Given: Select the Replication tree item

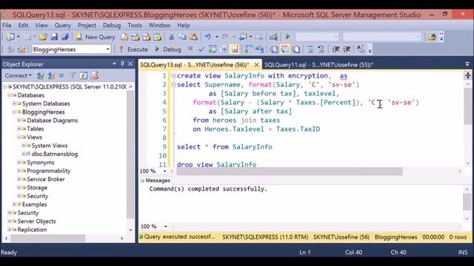Looking at the screenshot, I should pyautogui.click(x=32, y=230).
